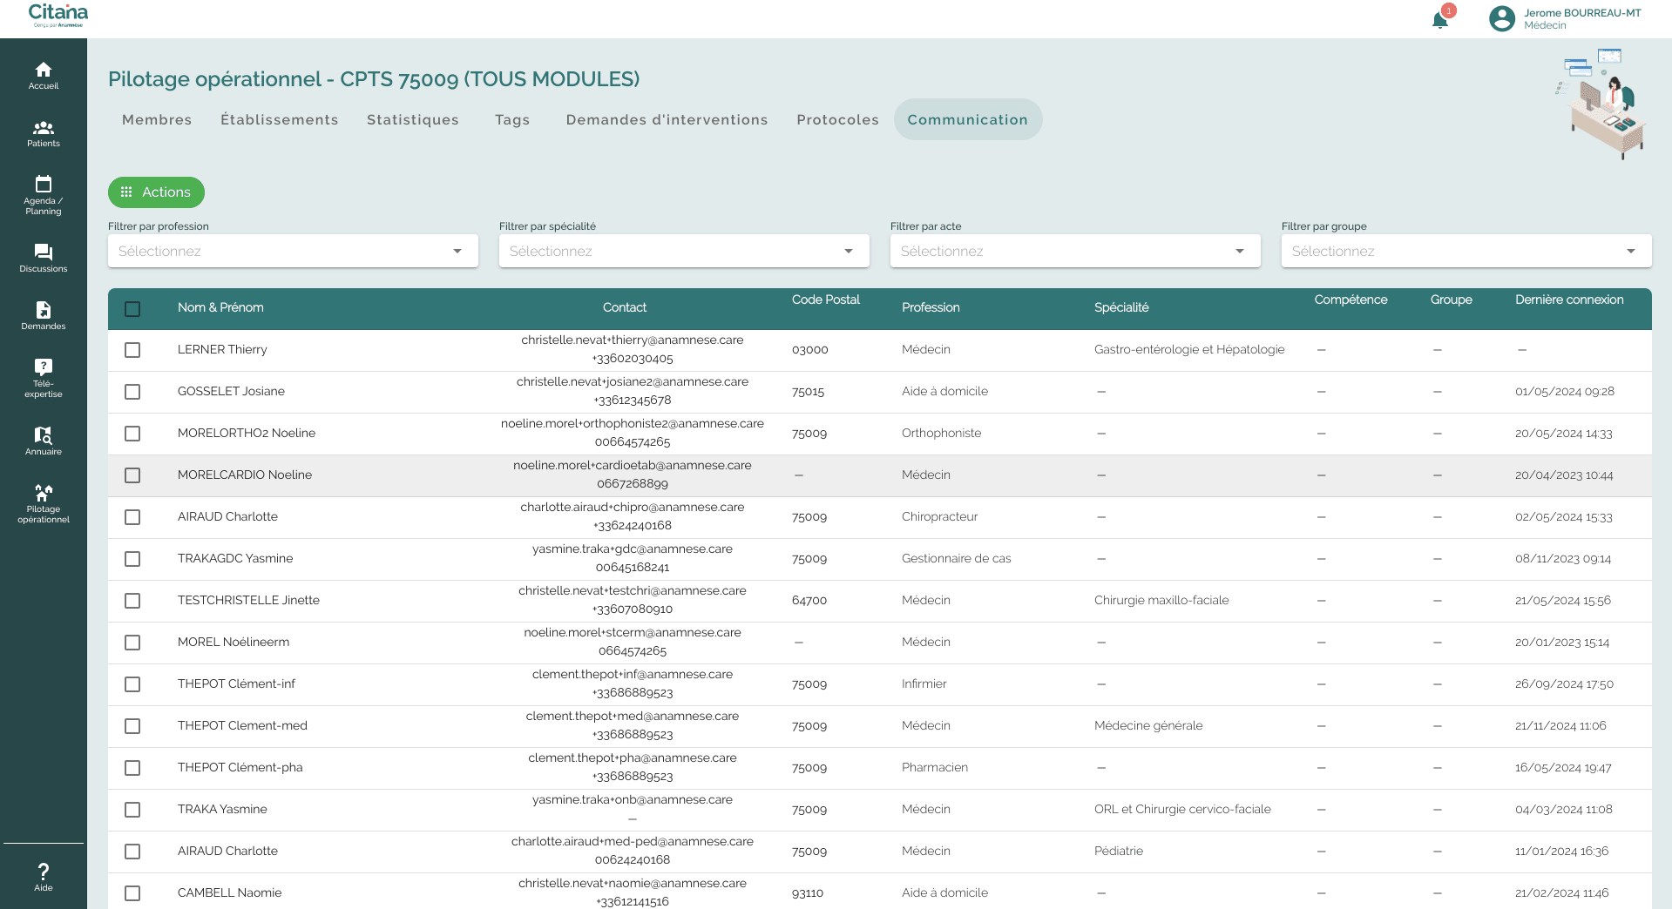Image resolution: width=1672 pixels, height=909 pixels.
Task: Switch to the Membres tab
Action: click(x=157, y=120)
